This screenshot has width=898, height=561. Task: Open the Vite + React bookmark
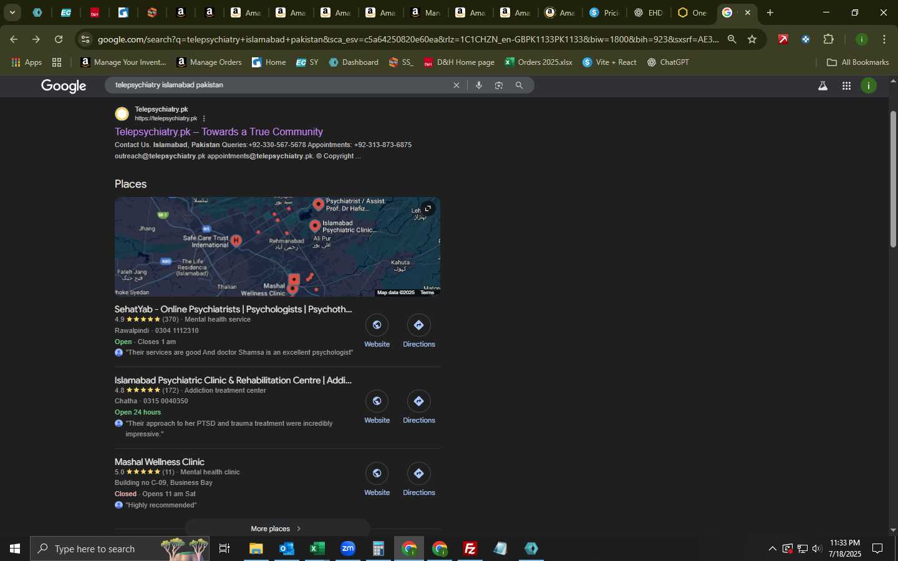[x=609, y=62]
